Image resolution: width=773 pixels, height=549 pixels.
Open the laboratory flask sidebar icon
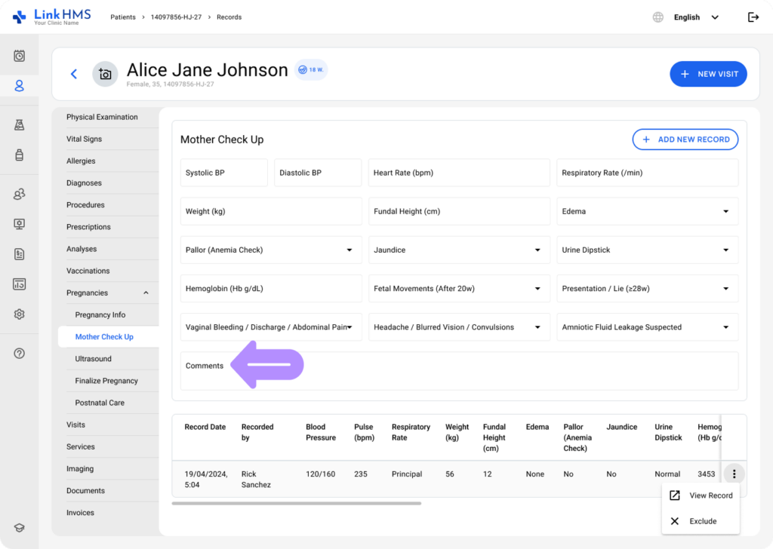(x=20, y=125)
